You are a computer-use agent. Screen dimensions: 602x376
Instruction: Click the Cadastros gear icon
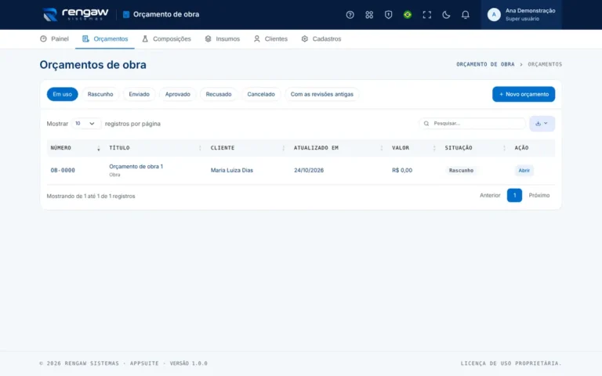pyautogui.click(x=304, y=38)
